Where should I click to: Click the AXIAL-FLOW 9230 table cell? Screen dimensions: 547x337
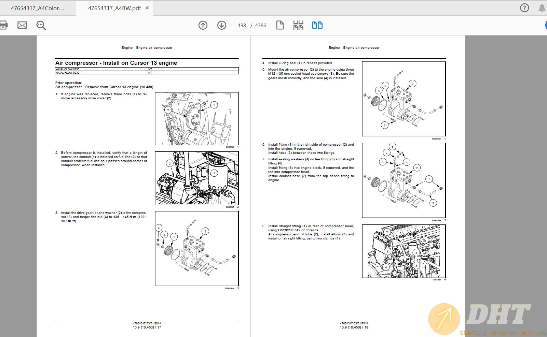click(x=101, y=73)
